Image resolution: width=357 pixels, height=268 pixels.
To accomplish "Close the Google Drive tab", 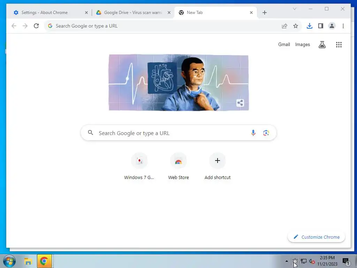I will [169, 13].
